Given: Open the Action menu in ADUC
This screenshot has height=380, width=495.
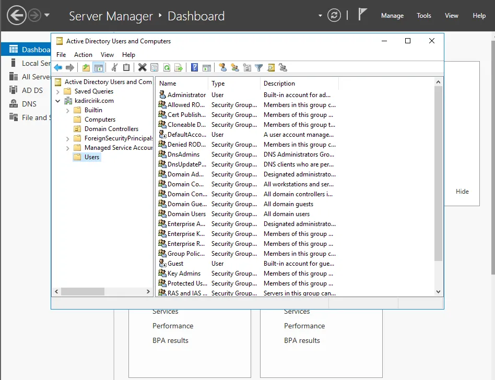Looking at the screenshot, I should click(83, 55).
